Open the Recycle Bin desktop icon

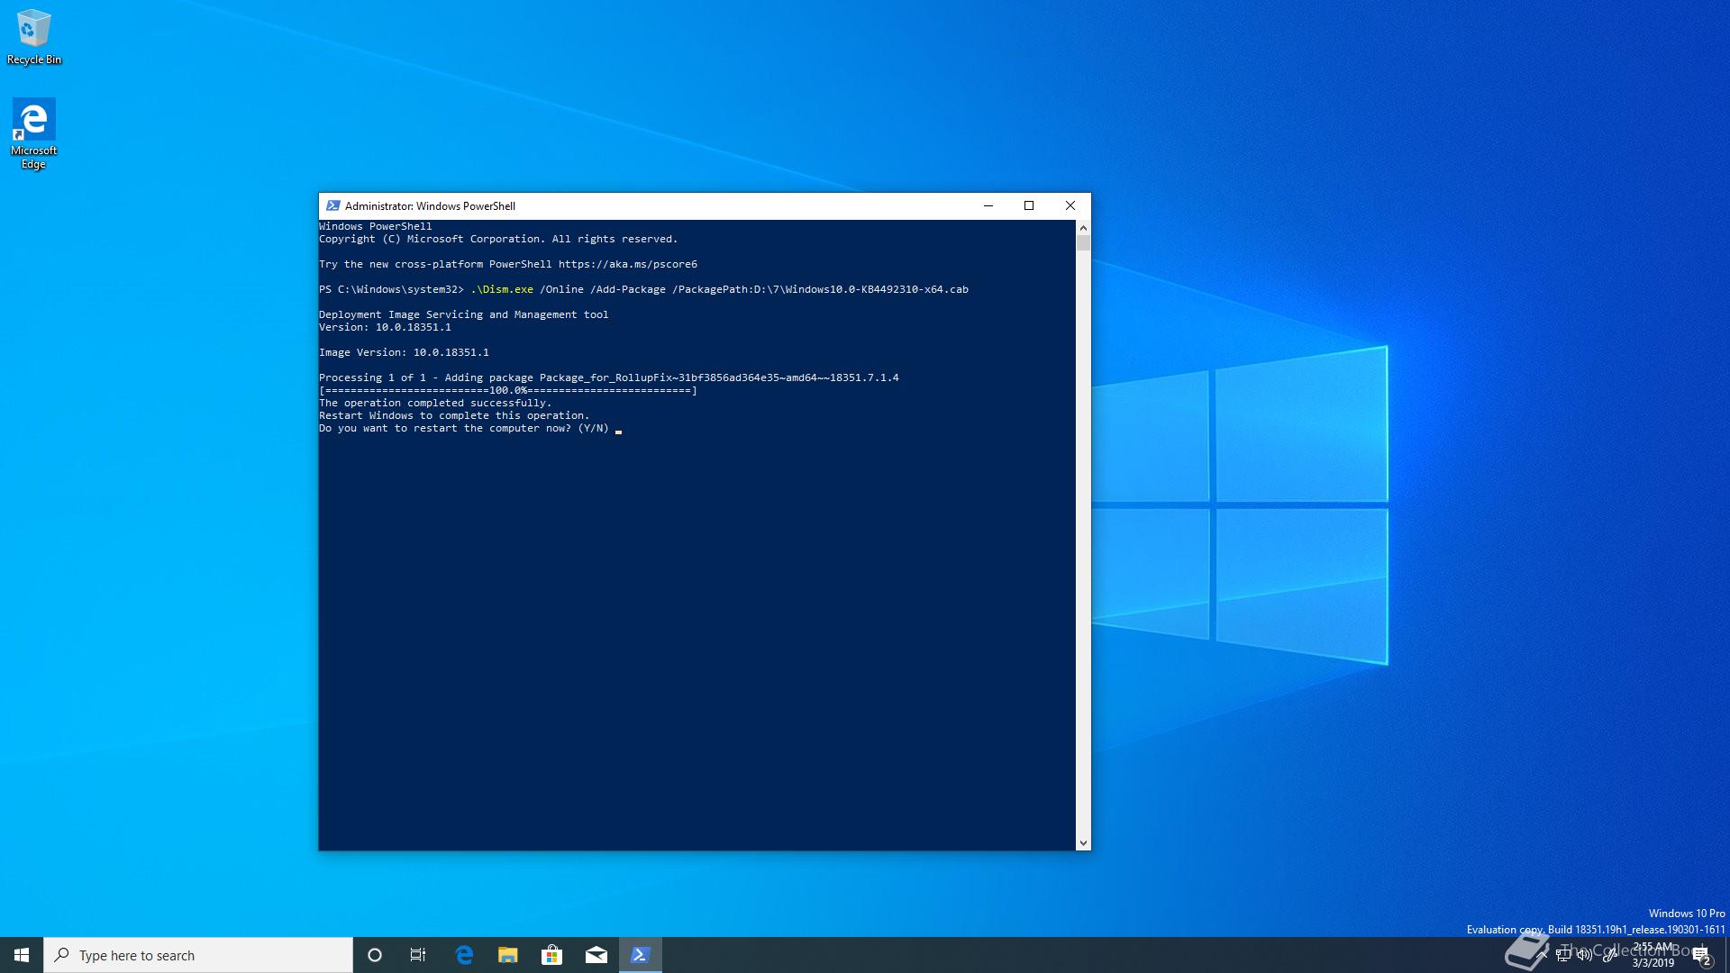(33, 38)
